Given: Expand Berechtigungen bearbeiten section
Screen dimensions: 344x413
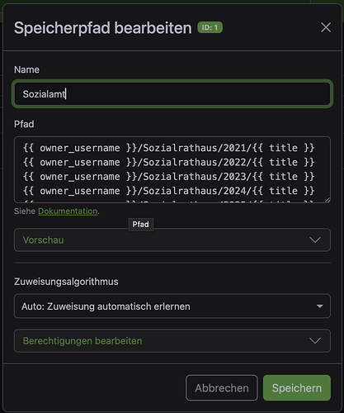Looking at the screenshot, I should tap(172, 341).
